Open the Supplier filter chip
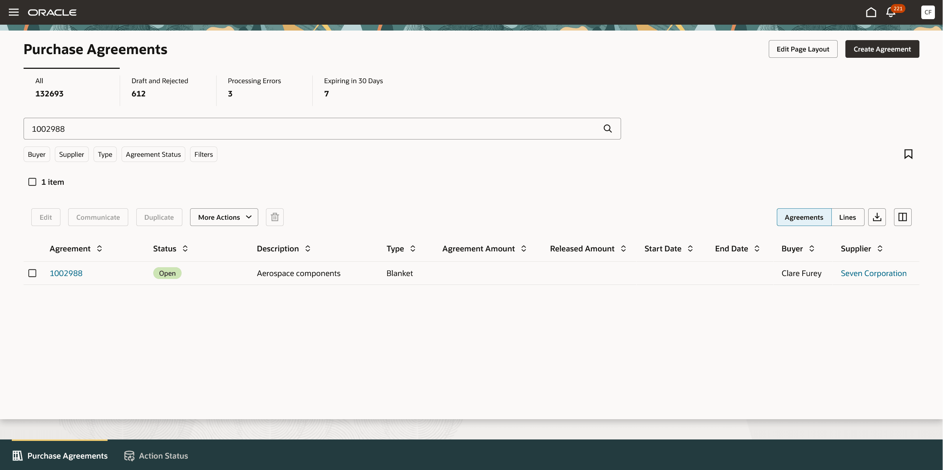The image size is (943, 470). [x=71, y=154]
